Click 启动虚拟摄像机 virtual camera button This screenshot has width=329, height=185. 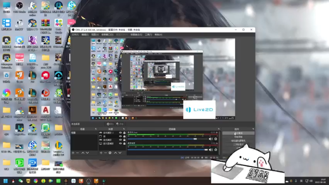(x=239, y=141)
